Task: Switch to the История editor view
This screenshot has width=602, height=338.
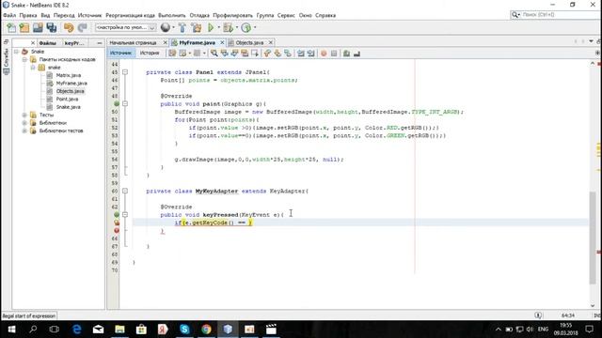Action: pyautogui.click(x=150, y=53)
